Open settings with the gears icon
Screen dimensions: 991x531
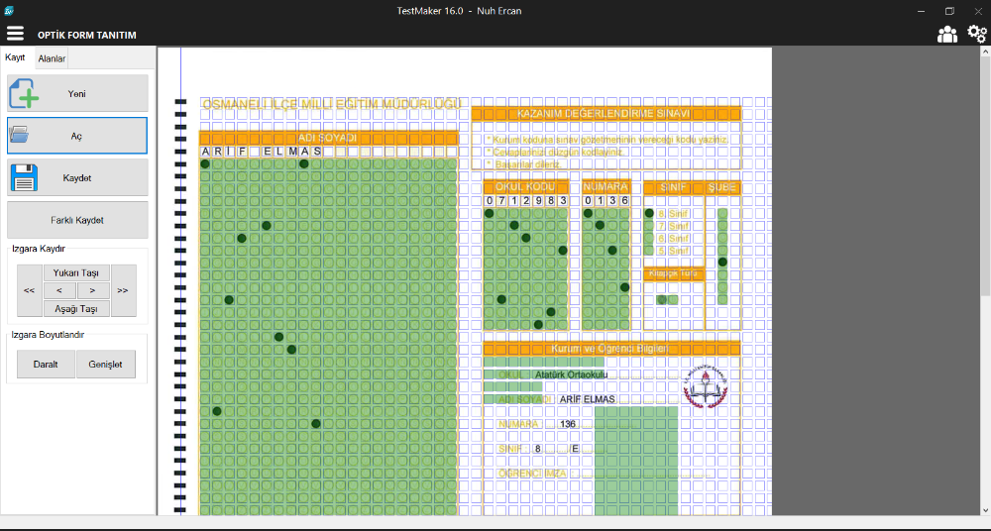click(976, 35)
